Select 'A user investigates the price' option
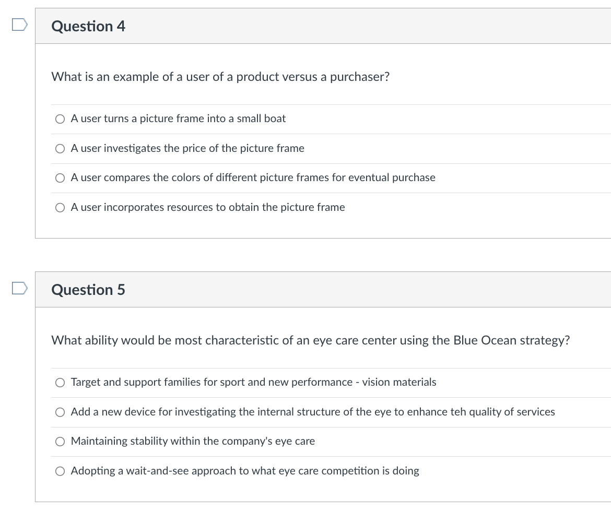Image resolution: width=611 pixels, height=523 pixels. coord(60,148)
